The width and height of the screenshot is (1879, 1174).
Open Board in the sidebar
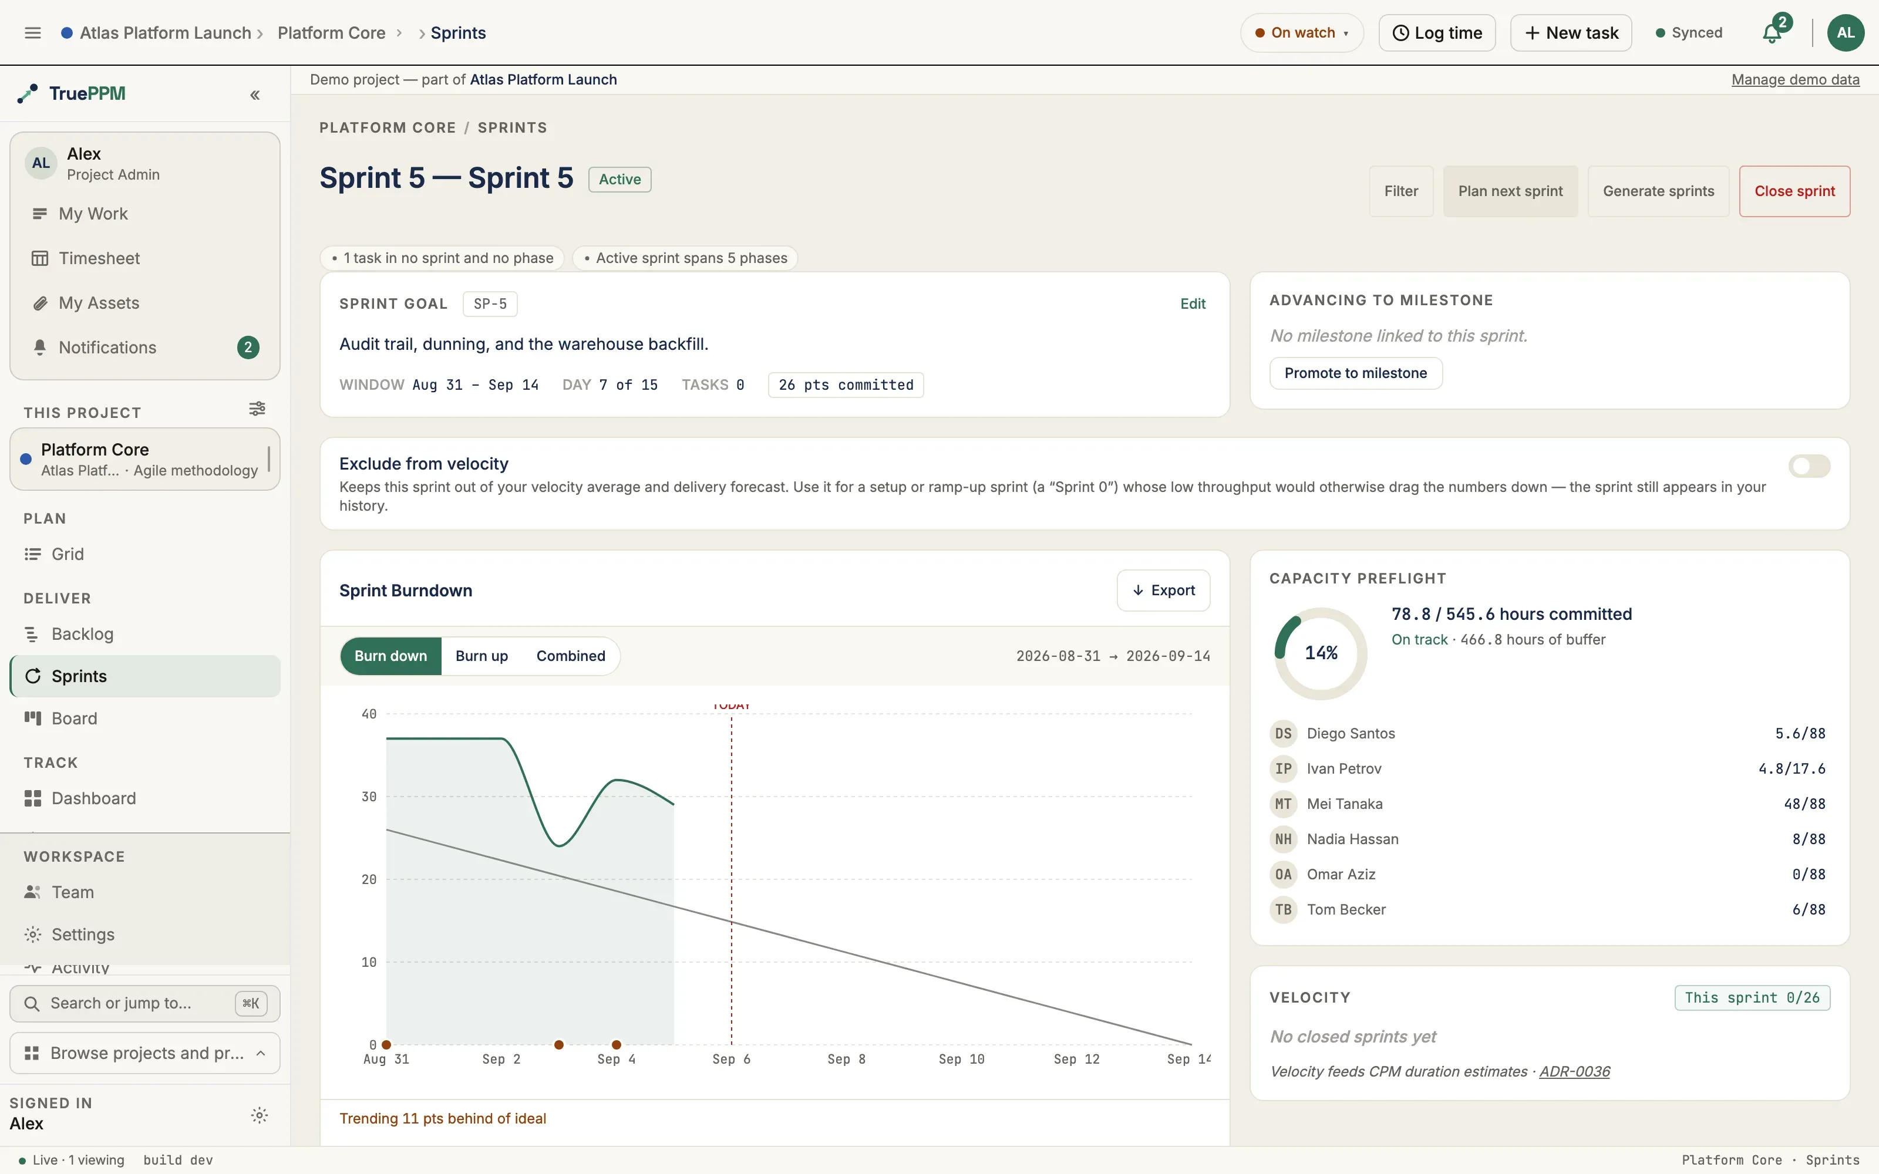pyautogui.click(x=145, y=718)
